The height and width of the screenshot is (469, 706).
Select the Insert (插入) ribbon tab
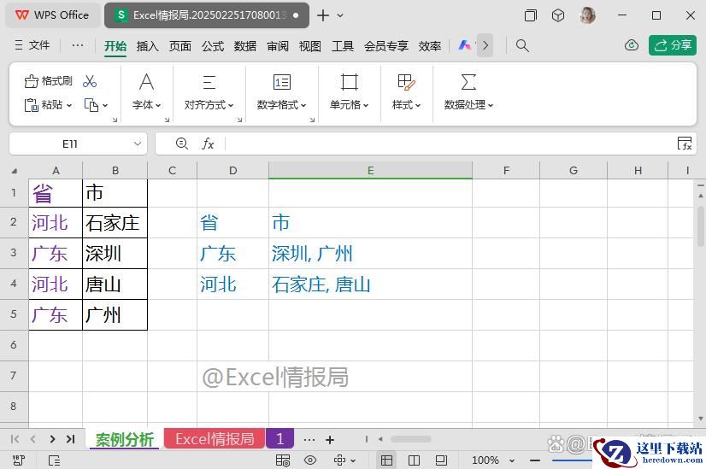pos(148,46)
